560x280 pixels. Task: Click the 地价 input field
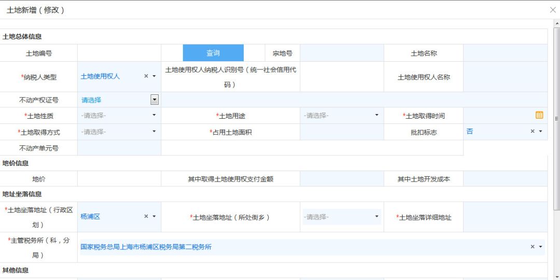click(x=119, y=179)
